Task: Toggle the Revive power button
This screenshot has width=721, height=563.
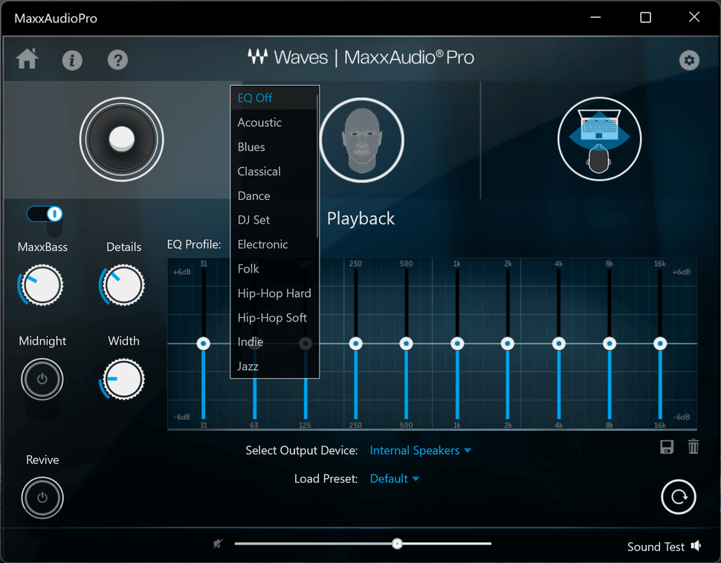Action: (x=42, y=498)
